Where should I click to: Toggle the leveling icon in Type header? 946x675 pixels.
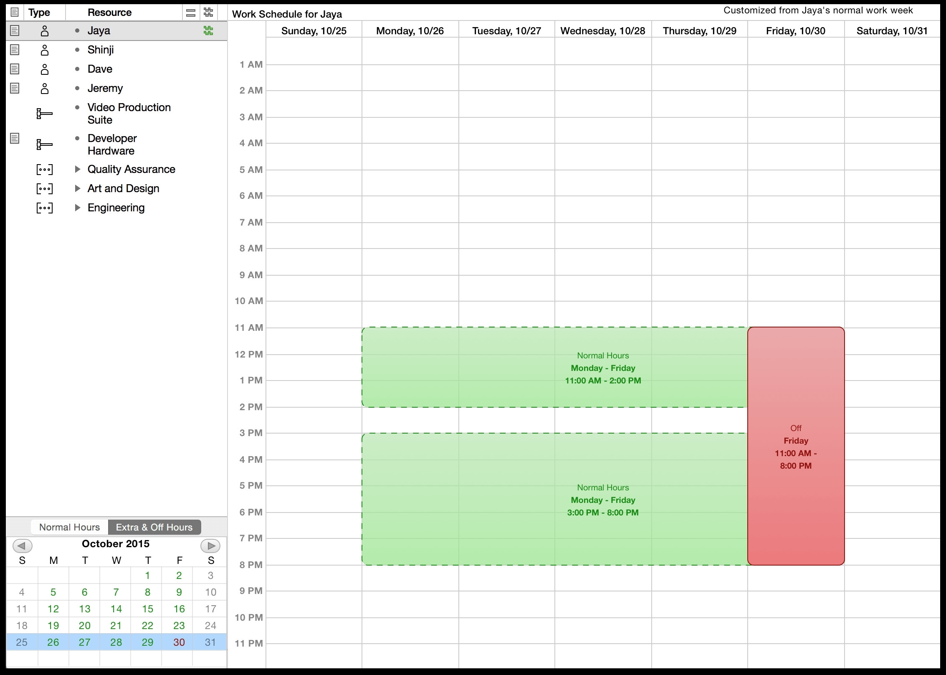point(207,14)
